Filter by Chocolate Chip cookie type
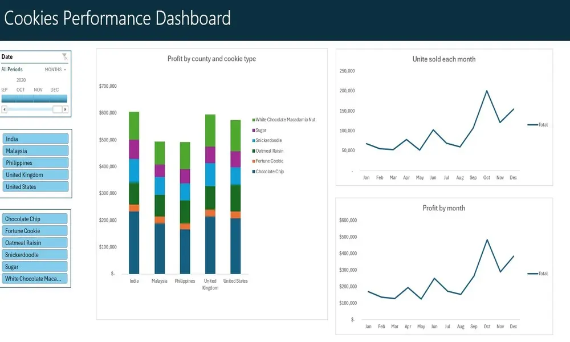The width and height of the screenshot is (570, 342). point(35,218)
